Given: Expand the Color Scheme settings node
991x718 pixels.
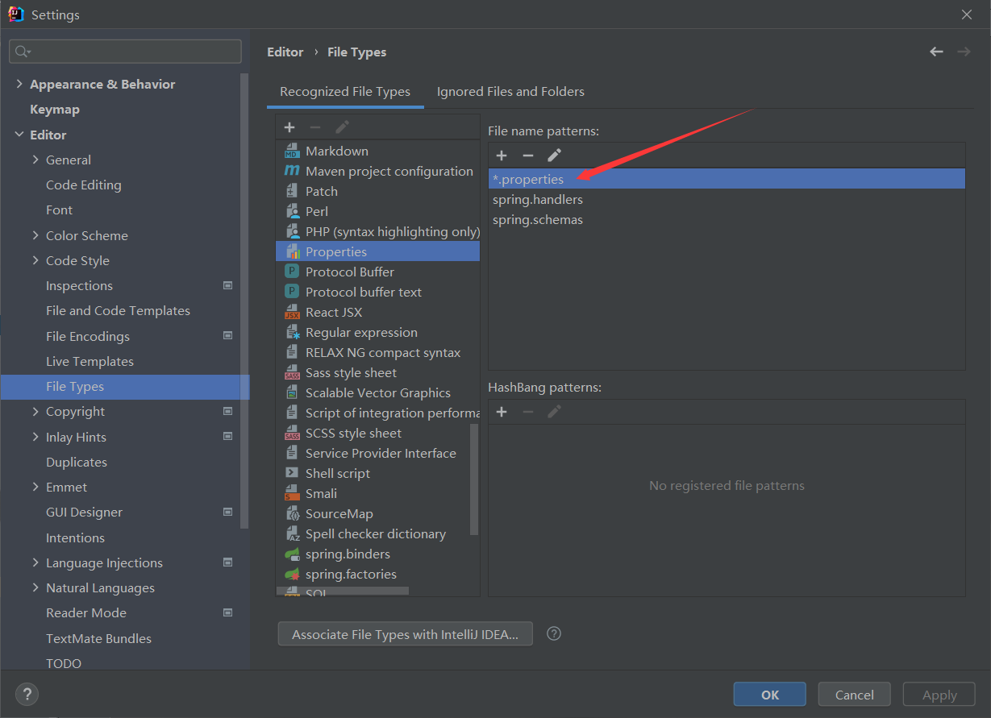Looking at the screenshot, I should tap(35, 235).
